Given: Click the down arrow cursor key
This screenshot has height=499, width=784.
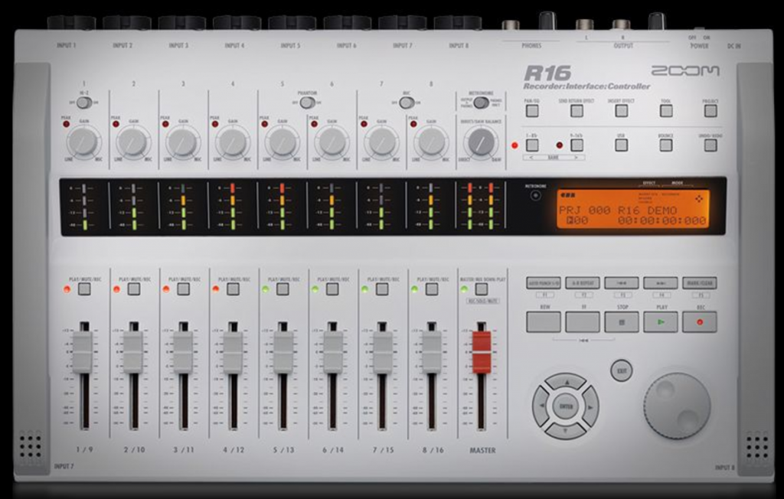Looking at the screenshot, I should 566,430.
